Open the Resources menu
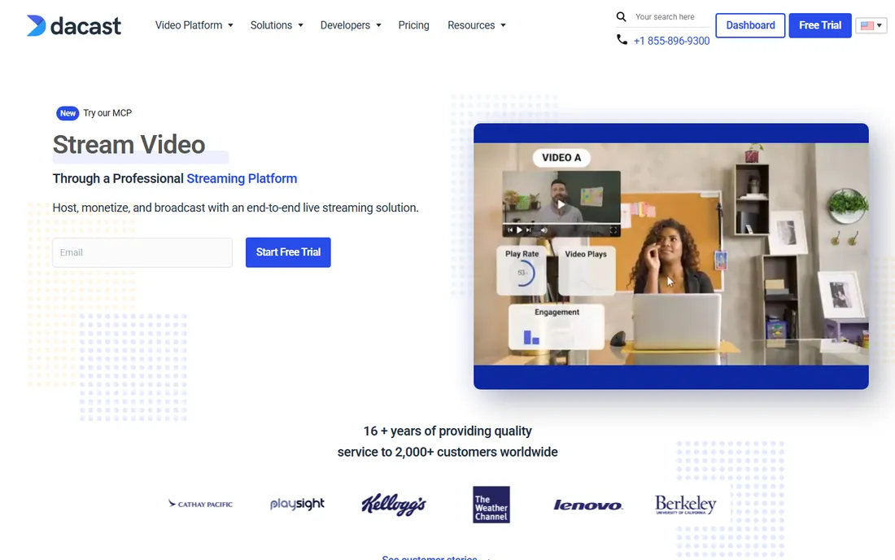This screenshot has width=895, height=560. [x=471, y=25]
